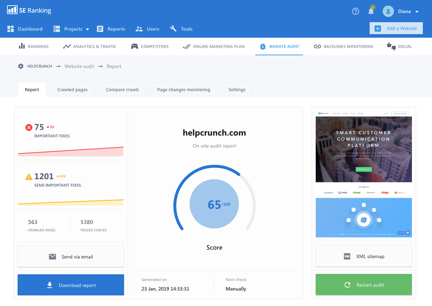This screenshot has height=306, width=432.
Task: Click the Analytics trend line icon
Action: tap(67, 46)
